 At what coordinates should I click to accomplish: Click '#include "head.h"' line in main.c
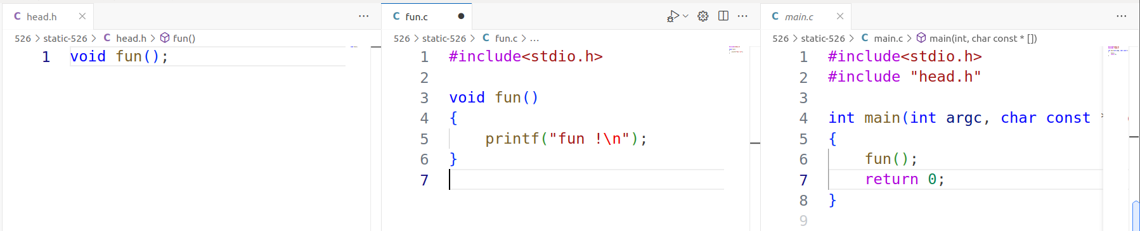click(x=905, y=77)
